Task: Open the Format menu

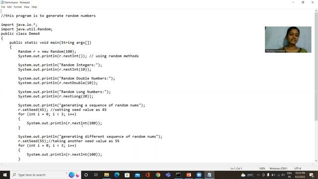Action: tap(18, 7)
